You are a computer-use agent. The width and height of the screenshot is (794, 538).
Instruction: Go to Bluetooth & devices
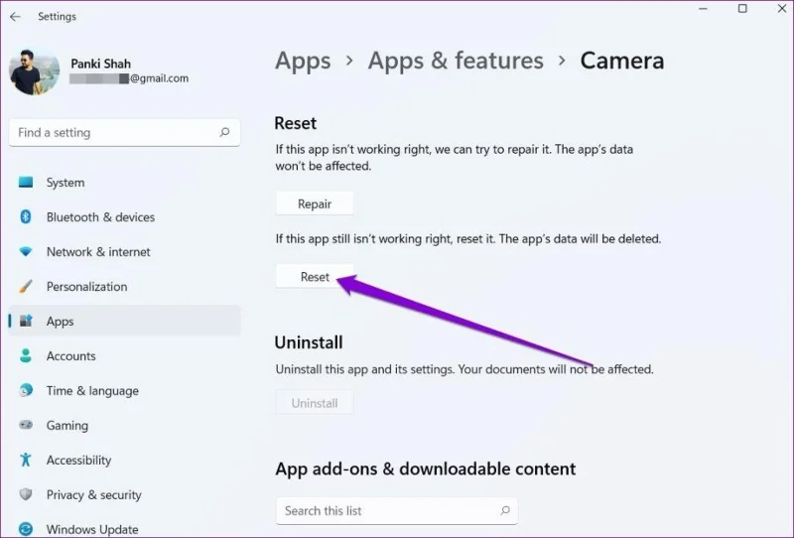point(125,216)
